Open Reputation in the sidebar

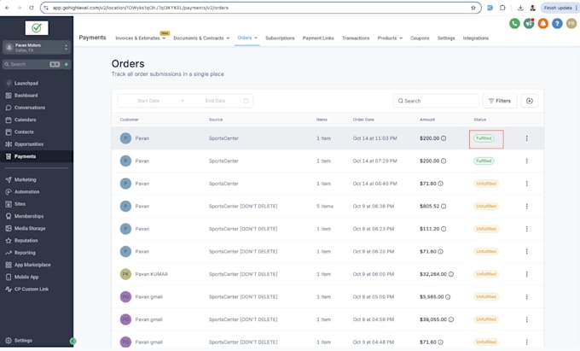pos(26,241)
